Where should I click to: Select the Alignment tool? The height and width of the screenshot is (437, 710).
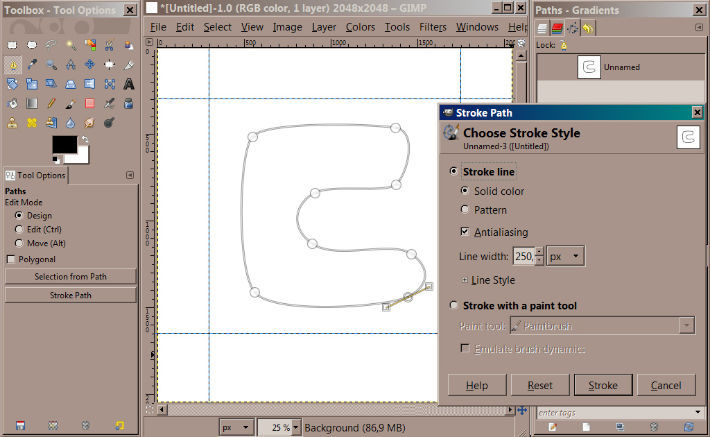pyautogui.click(x=110, y=65)
